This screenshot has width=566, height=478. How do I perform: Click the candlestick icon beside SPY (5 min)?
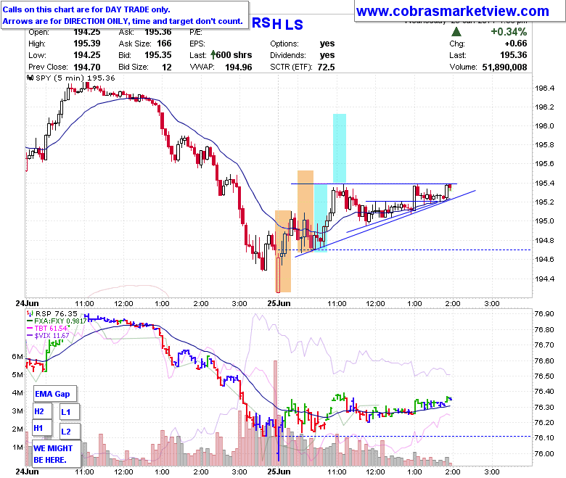point(30,78)
